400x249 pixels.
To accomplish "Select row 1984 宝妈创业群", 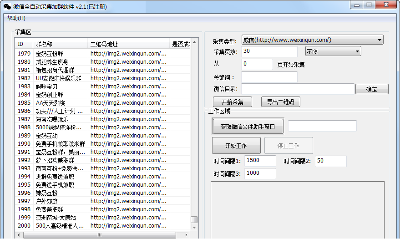I will [102, 94].
